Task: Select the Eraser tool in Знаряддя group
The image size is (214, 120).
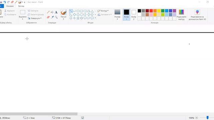Action: click(x=48, y=17)
